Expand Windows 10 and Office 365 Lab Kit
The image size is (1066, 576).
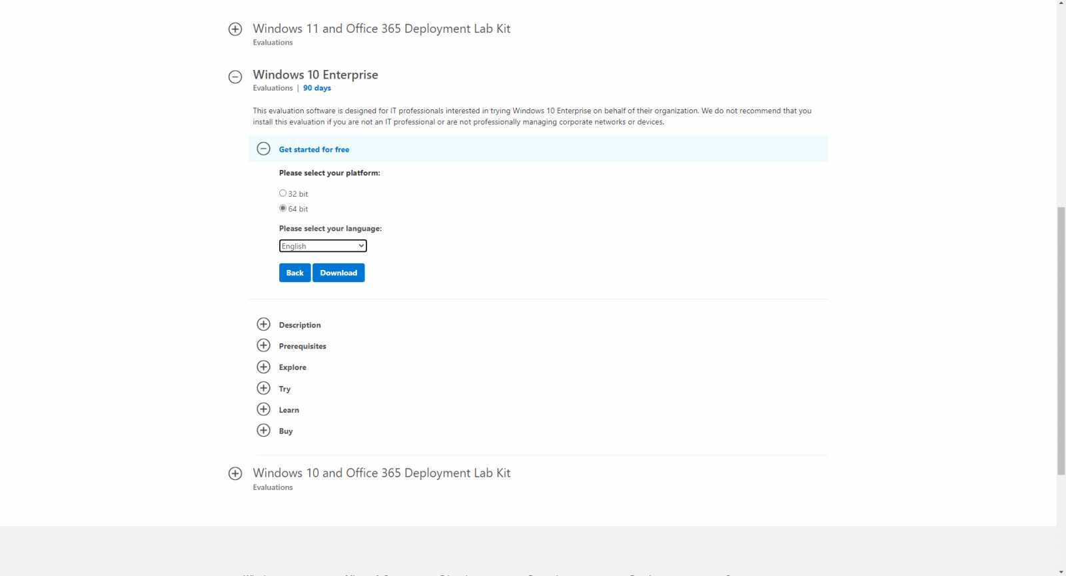(x=235, y=473)
